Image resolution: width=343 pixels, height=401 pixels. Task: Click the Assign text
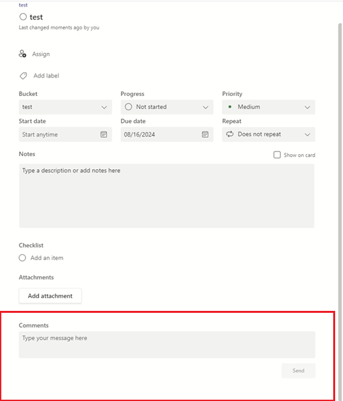click(x=41, y=54)
